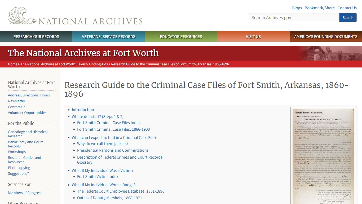Open the Bookmark/Share link
362x204 pixels.
click(320, 8)
